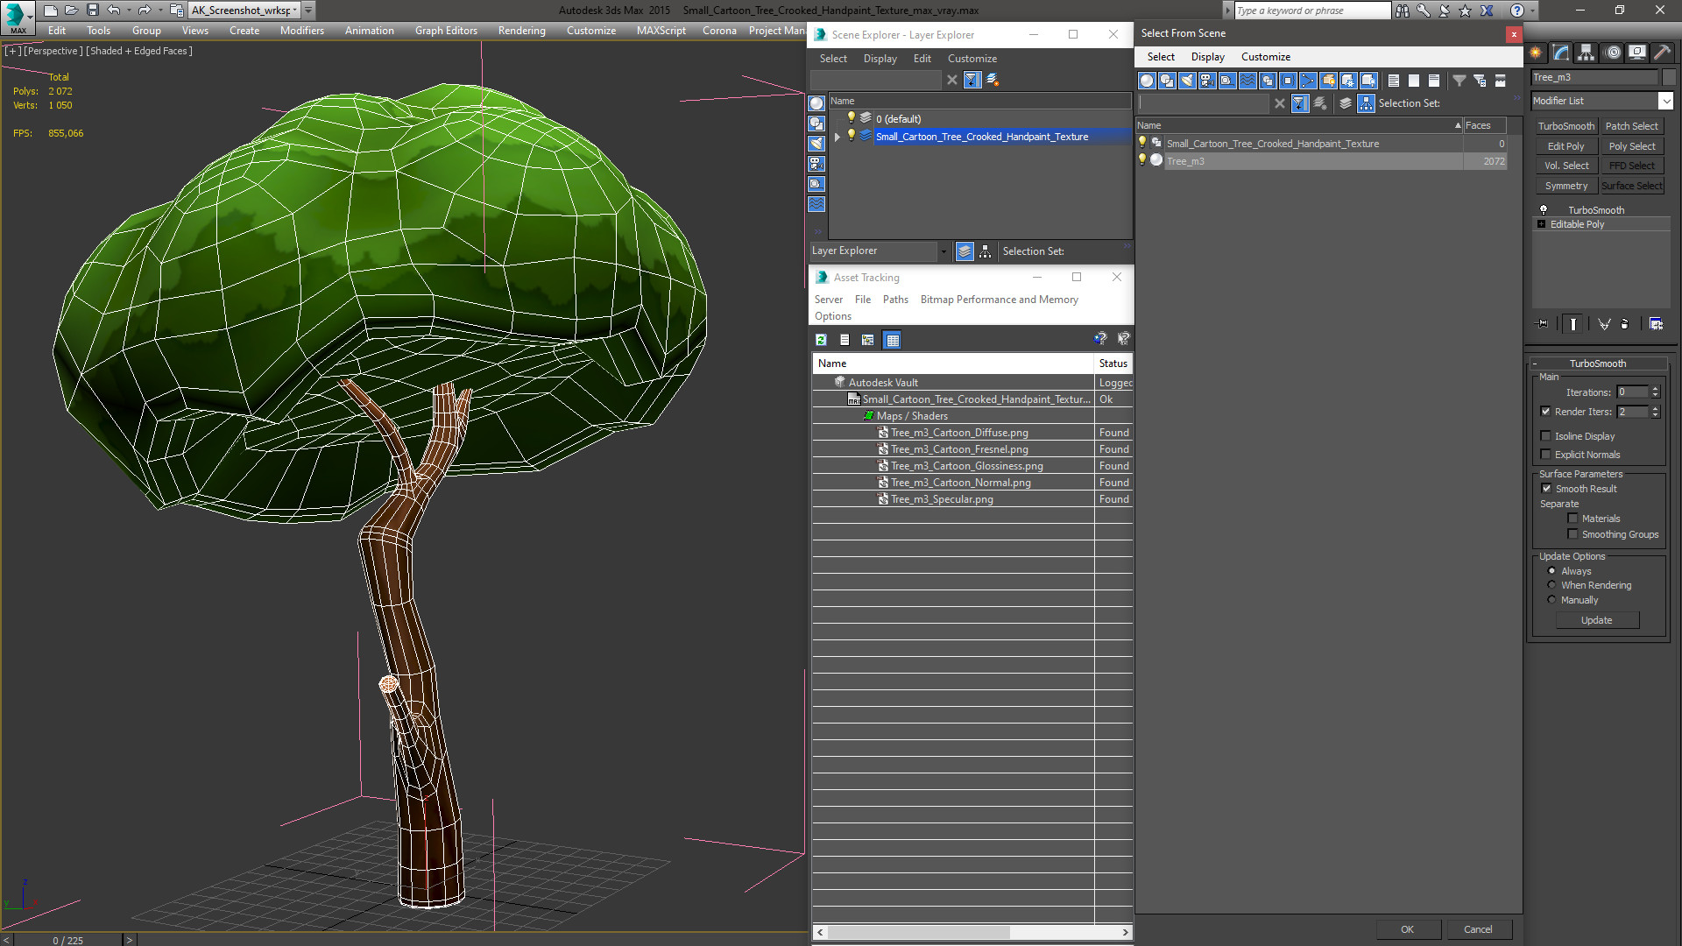The width and height of the screenshot is (1682, 946).
Task: Toggle geometry display filter in Select From Scene
Action: [1147, 81]
